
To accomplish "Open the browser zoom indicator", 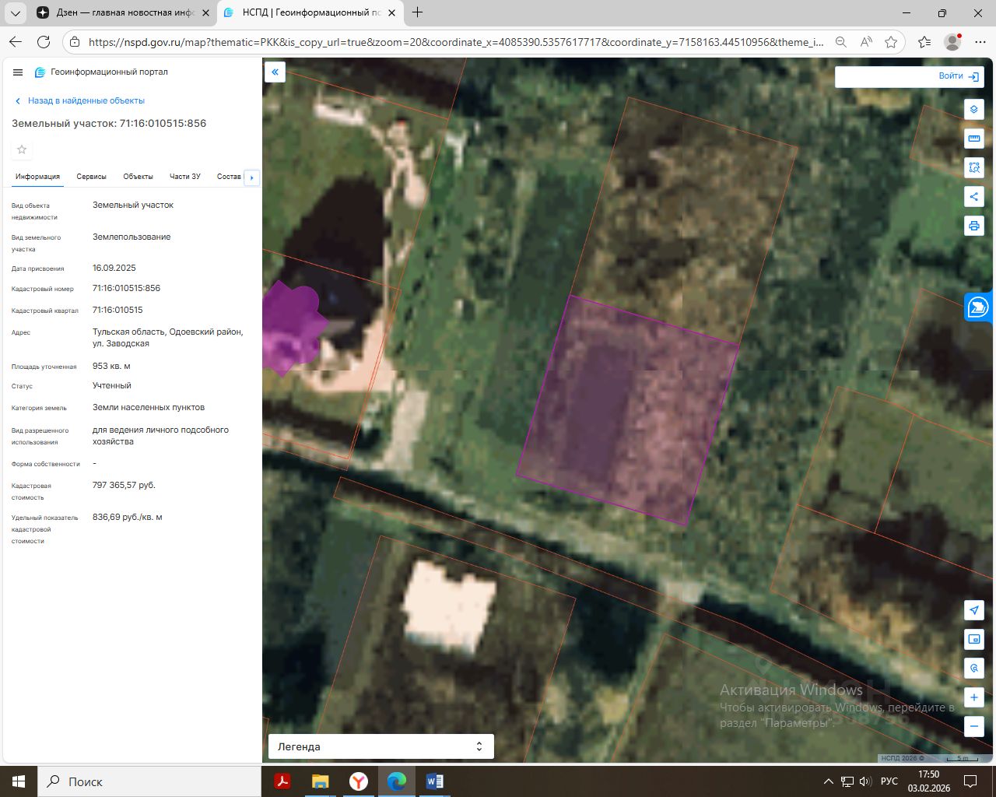I will (841, 42).
